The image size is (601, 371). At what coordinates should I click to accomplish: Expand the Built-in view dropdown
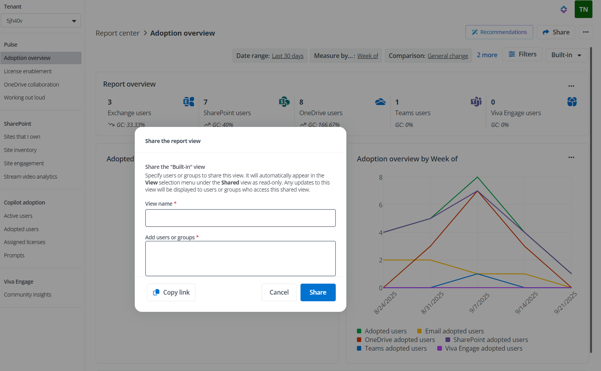566,55
